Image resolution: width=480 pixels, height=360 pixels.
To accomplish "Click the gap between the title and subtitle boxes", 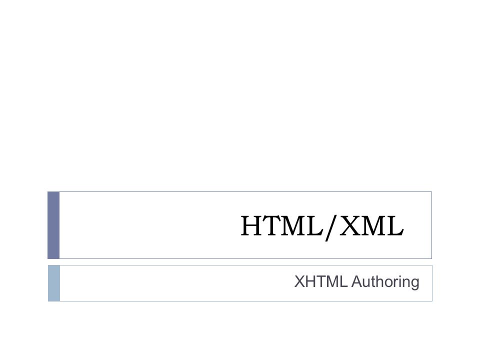I will 240,262.
